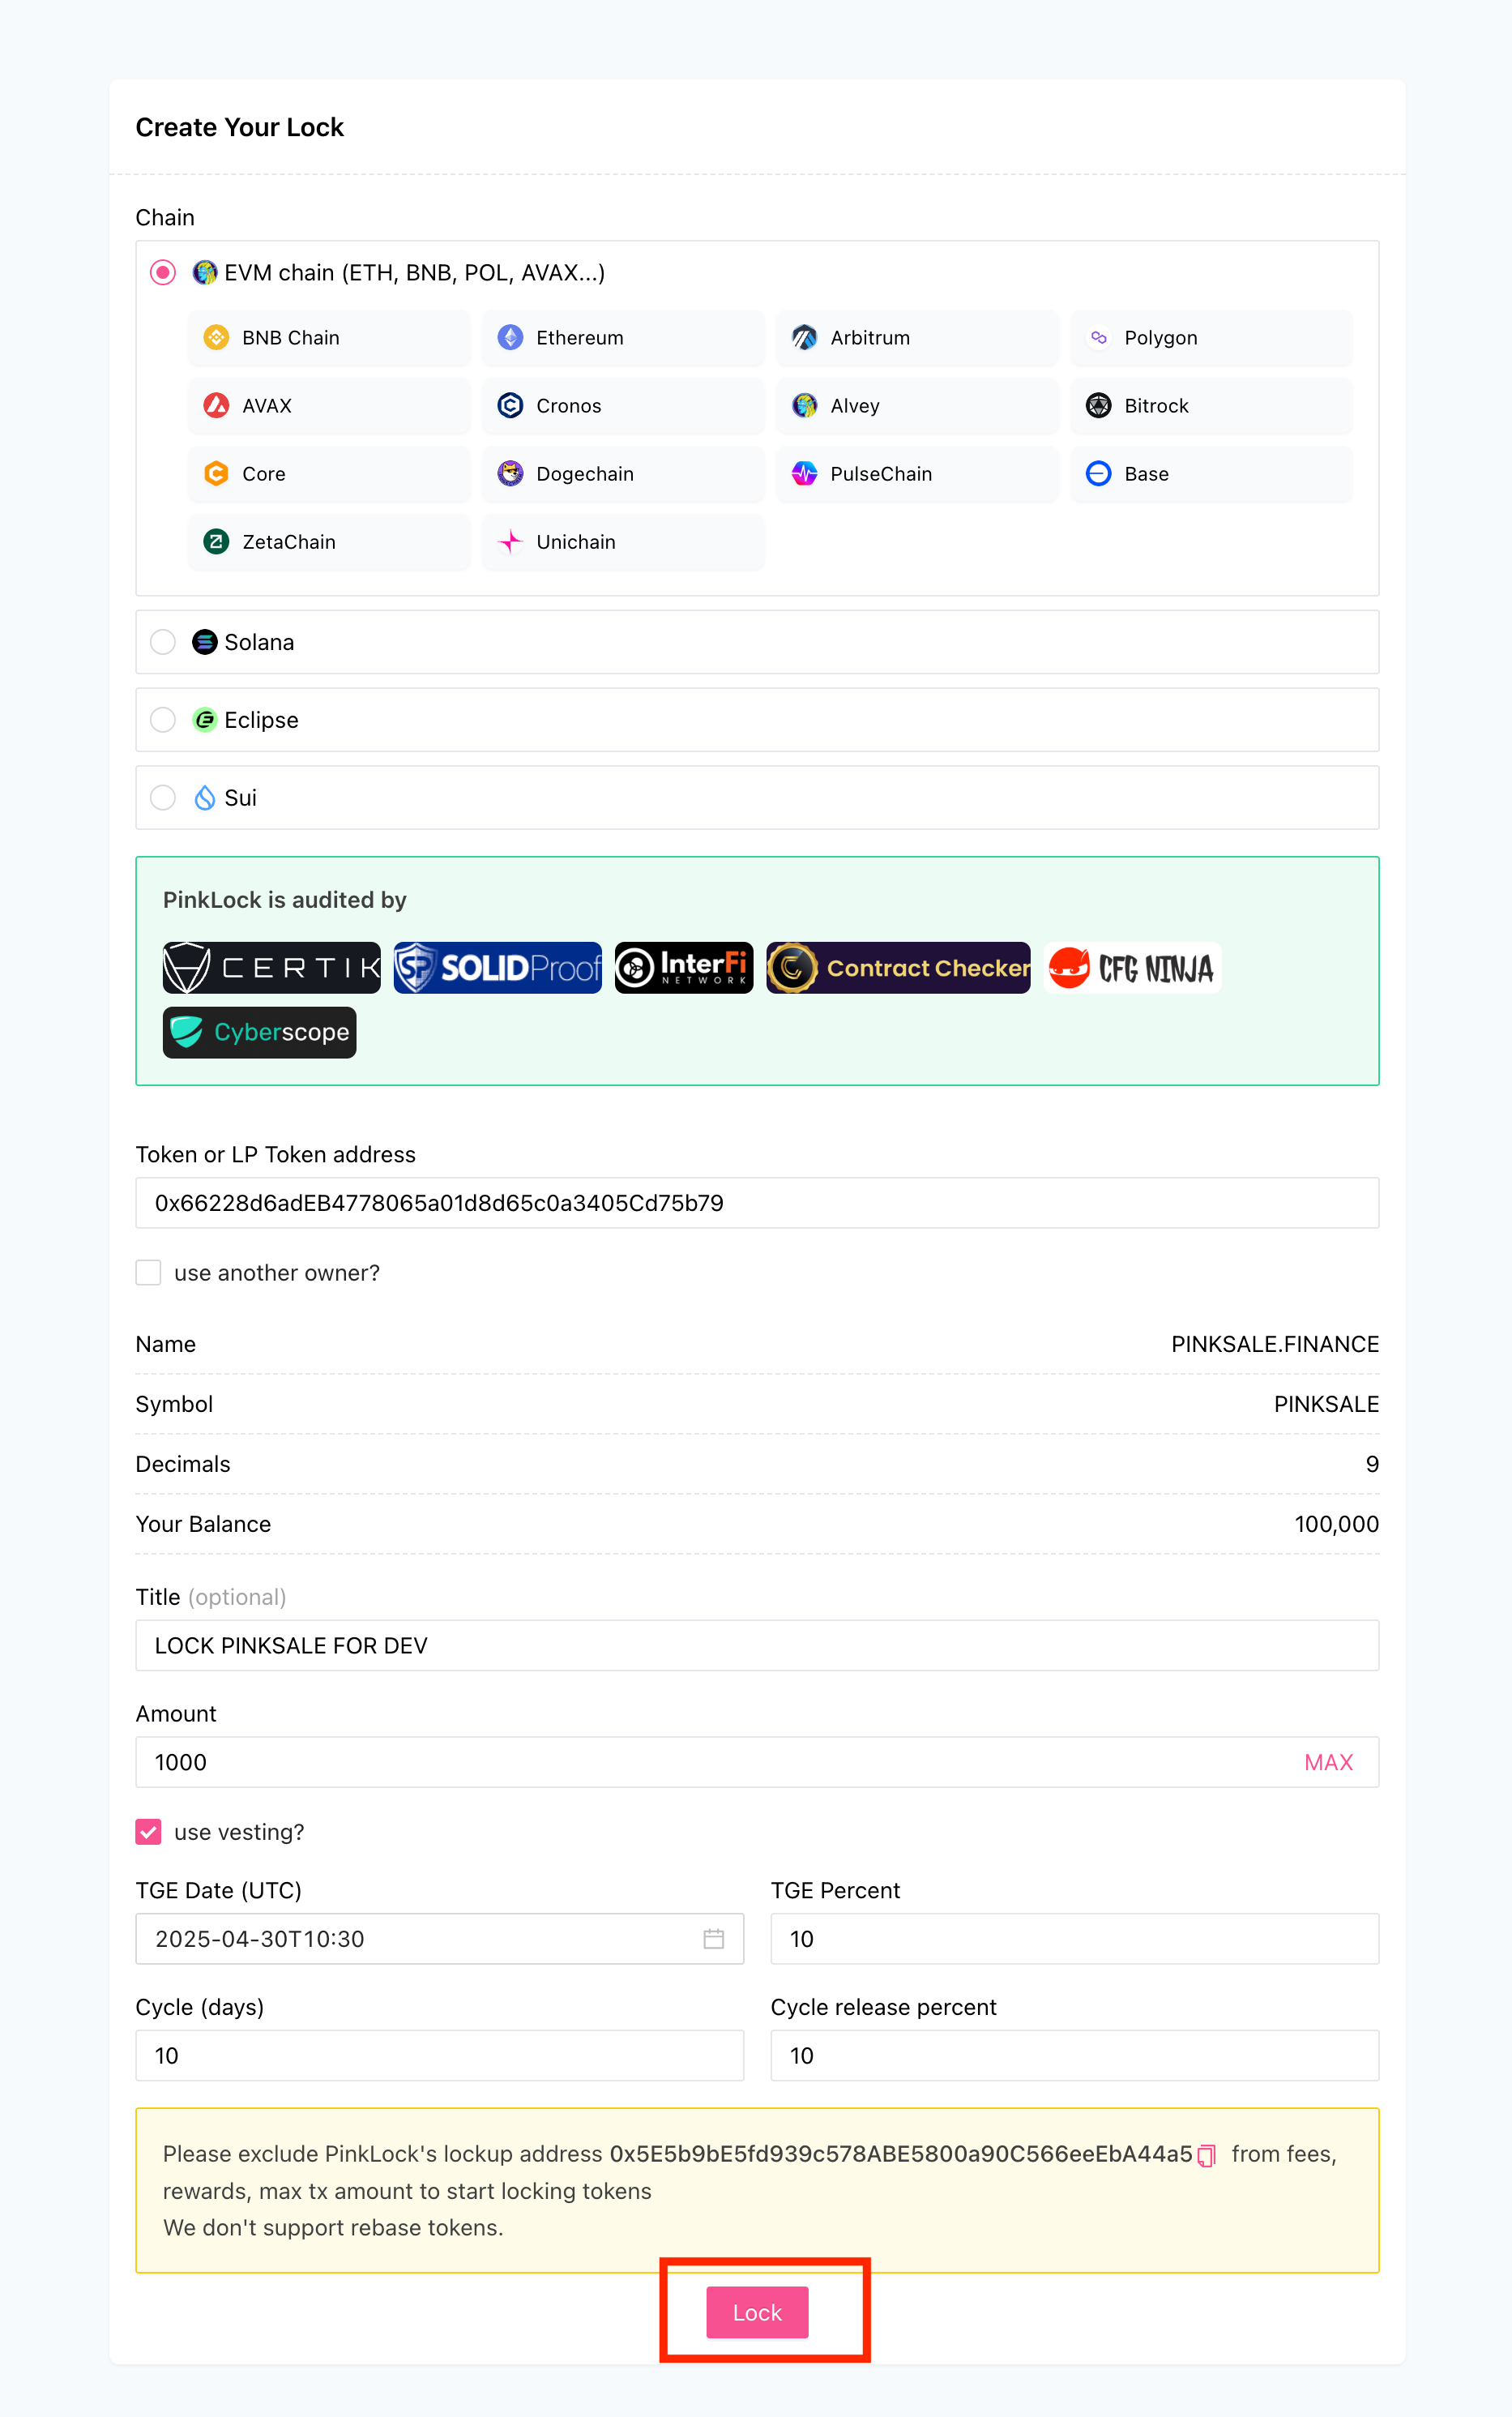Focus the Token or LP Token address field
This screenshot has width=1512, height=2417.
[x=757, y=1203]
